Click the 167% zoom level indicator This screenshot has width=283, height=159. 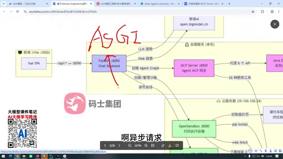click(x=138, y=145)
